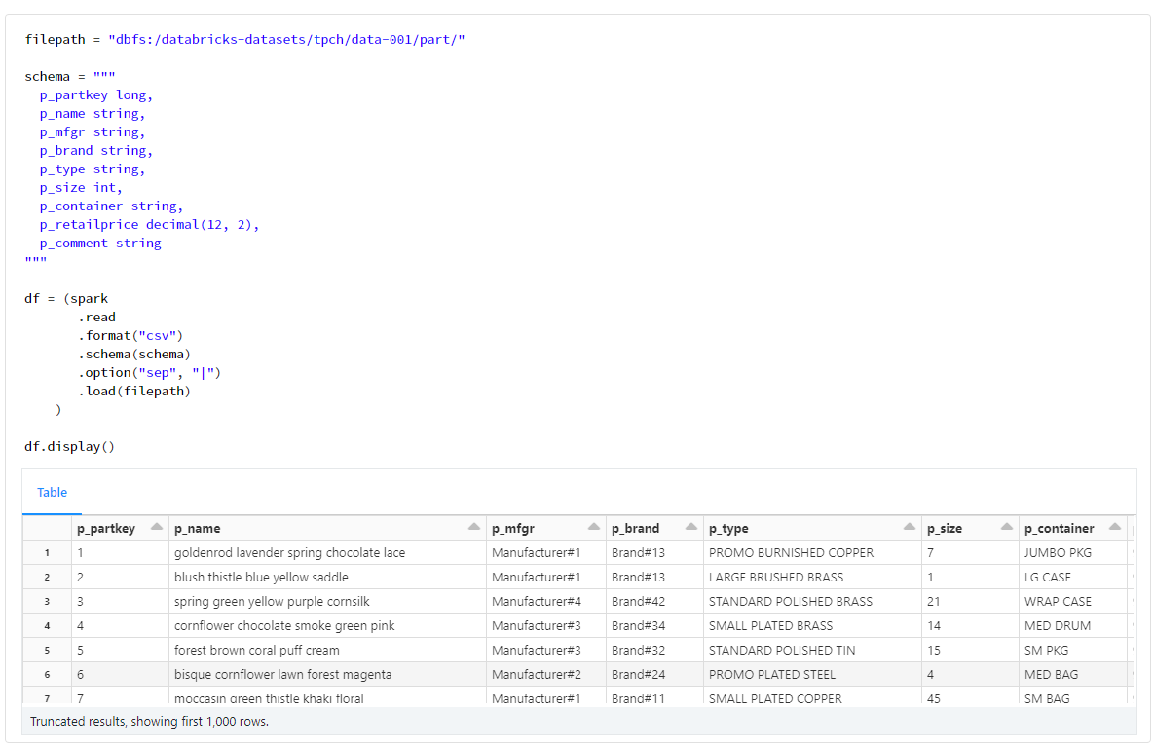The width and height of the screenshot is (1154, 750).
Task: Select row number 1 in the results
Action: 46,552
